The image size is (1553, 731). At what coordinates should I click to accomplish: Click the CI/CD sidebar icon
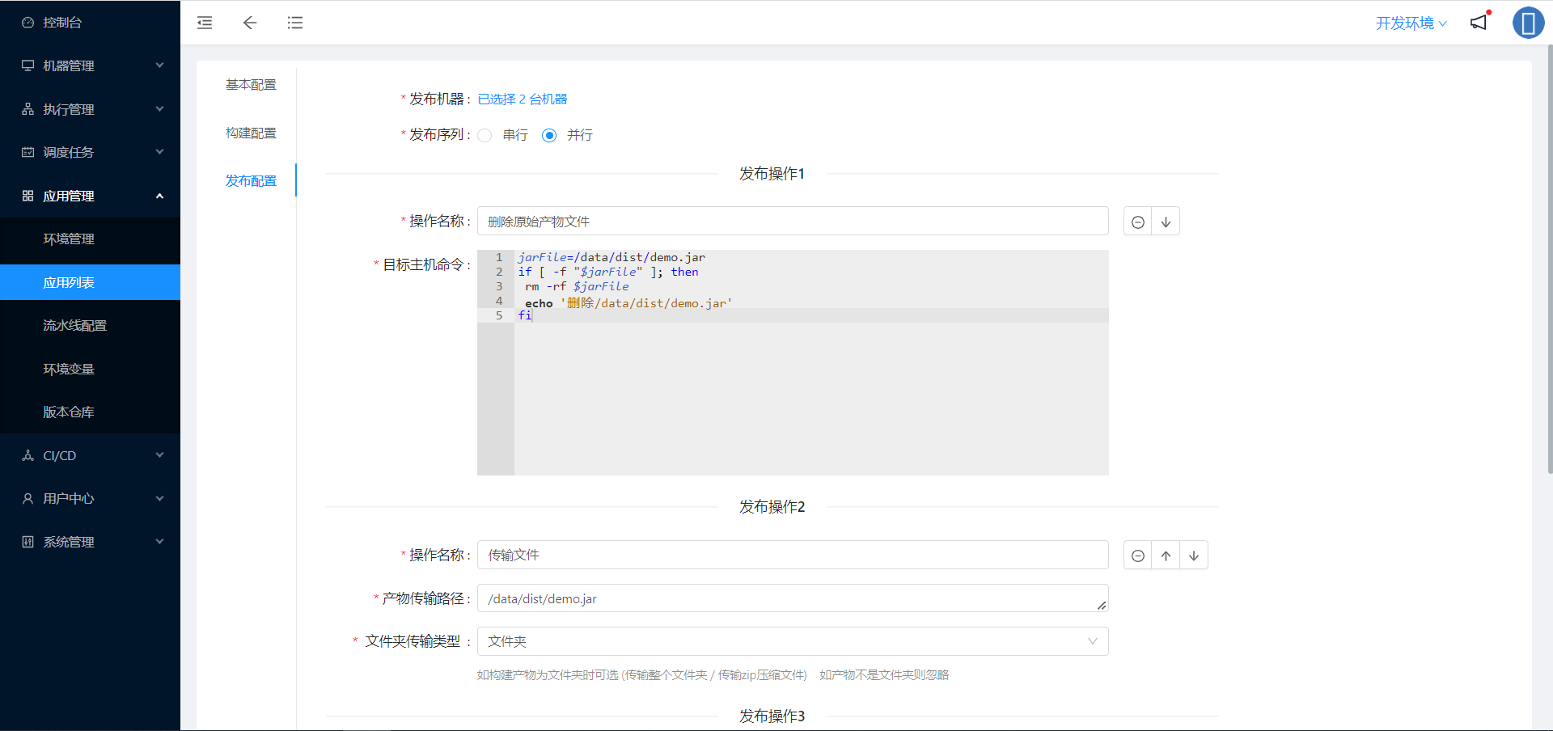[27, 455]
